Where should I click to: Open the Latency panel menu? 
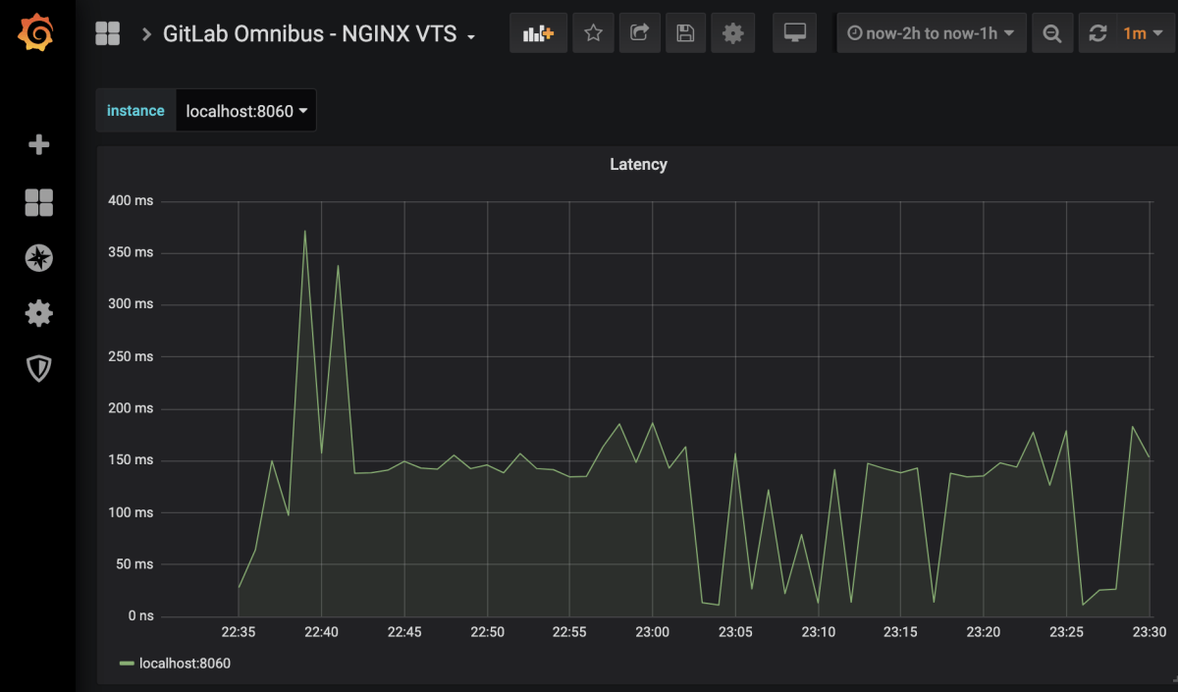coord(638,164)
